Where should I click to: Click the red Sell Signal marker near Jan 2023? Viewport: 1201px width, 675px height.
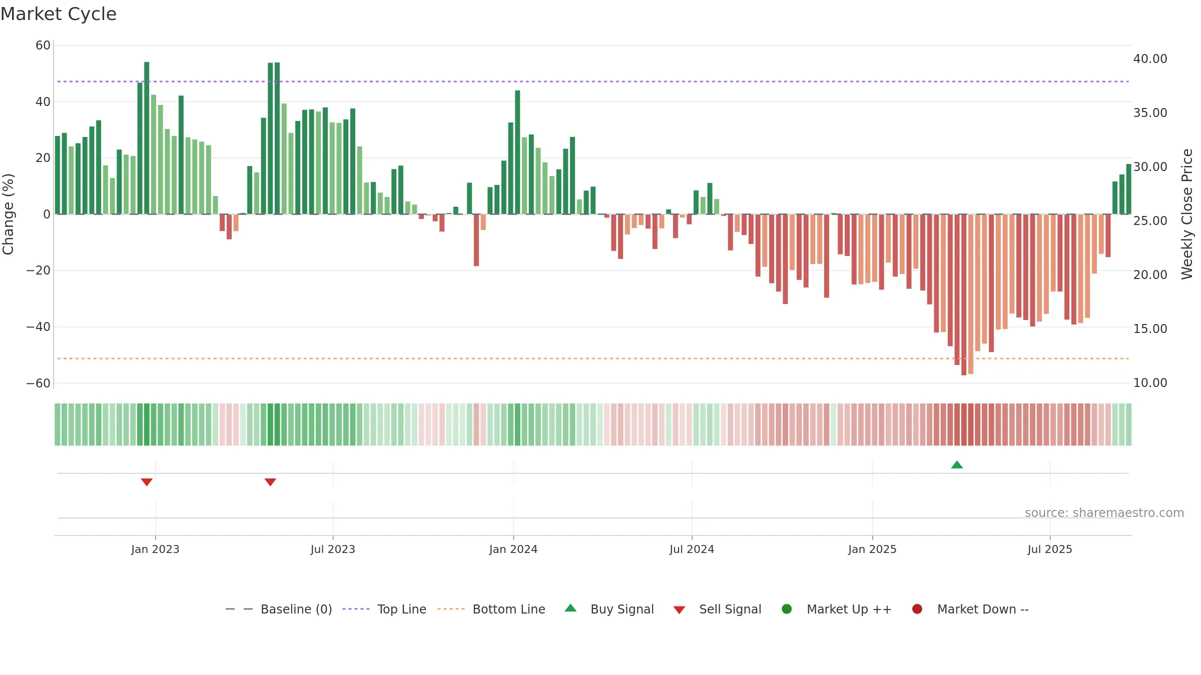tap(147, 482)
